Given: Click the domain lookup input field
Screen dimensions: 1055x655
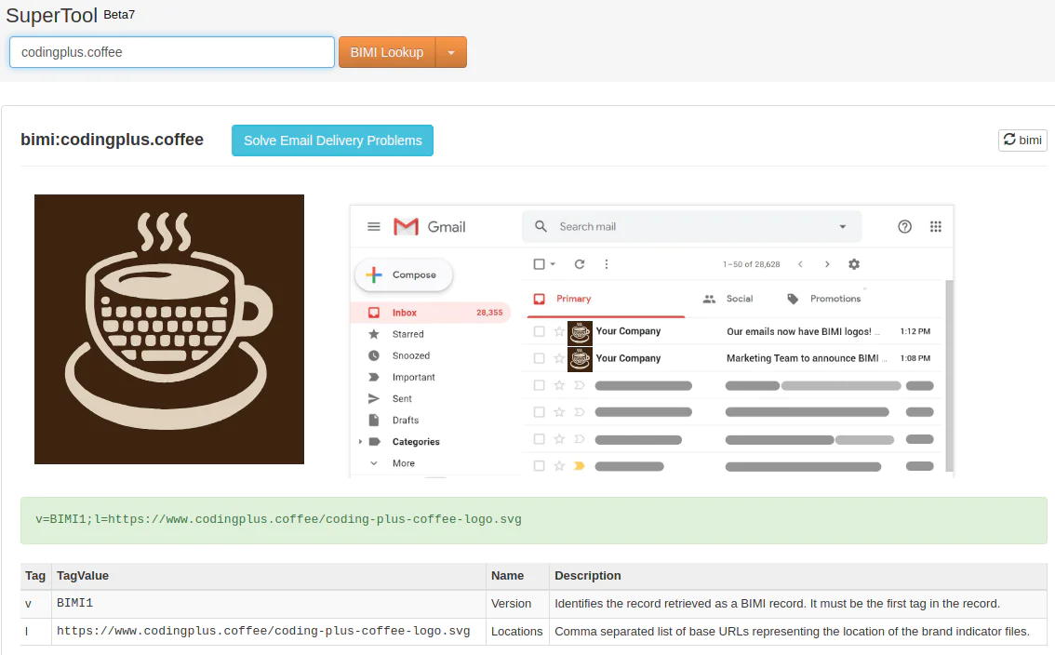Looking at the screenshot, I should tap(171, 52).
